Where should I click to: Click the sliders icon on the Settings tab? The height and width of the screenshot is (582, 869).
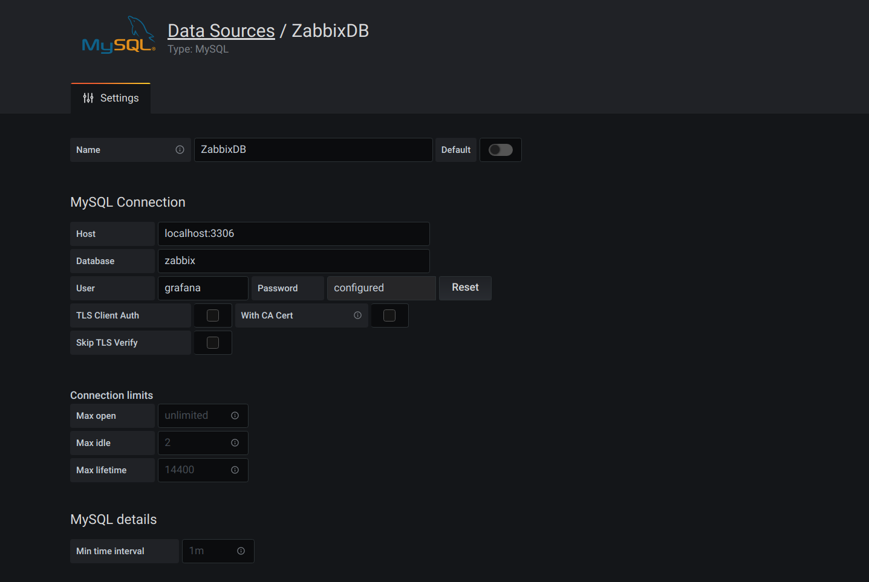pos(88,97)
